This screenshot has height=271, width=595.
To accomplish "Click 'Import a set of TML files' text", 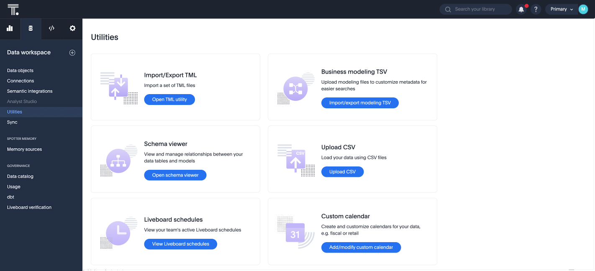I will tap(169, 85).
